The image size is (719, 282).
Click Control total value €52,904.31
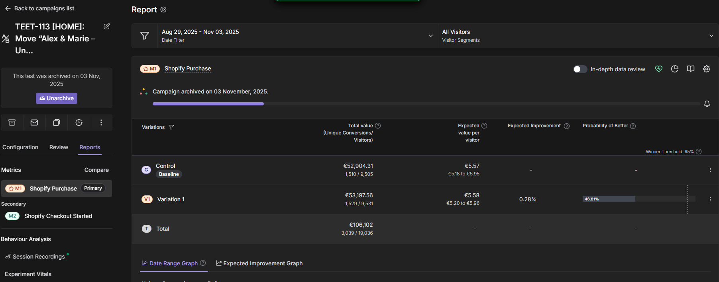(358, 166)
